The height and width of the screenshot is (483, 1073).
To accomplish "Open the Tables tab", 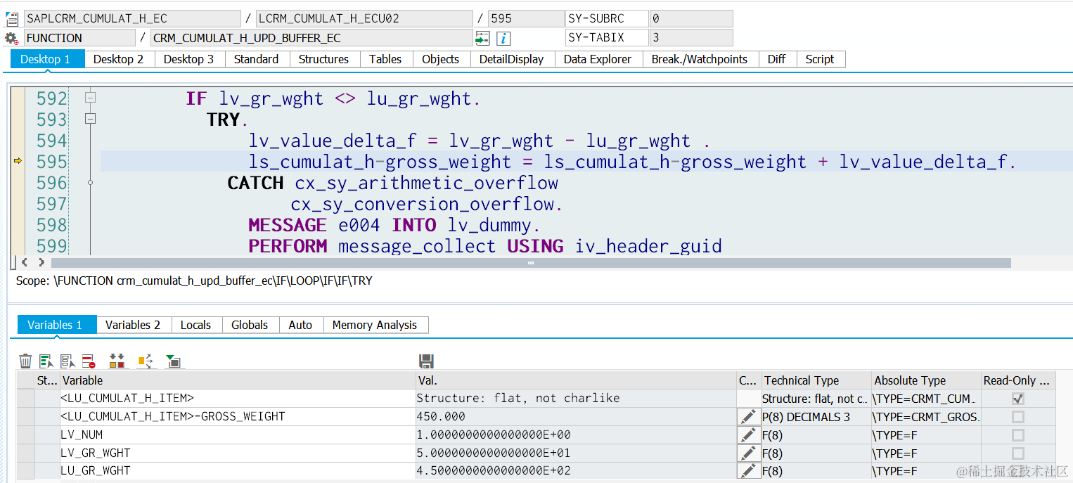I will [x=385, y=59].
